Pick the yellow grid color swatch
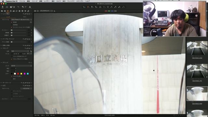Viewport: 208px width, 117px height. pos(21,74)
